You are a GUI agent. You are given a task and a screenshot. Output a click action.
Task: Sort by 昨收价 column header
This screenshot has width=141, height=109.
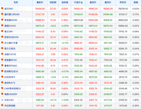coord(123,2)
